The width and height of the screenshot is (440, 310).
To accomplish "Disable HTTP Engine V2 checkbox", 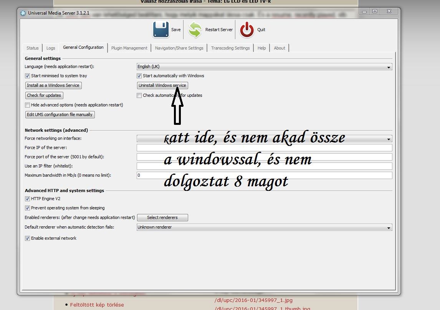I will 27,199.
